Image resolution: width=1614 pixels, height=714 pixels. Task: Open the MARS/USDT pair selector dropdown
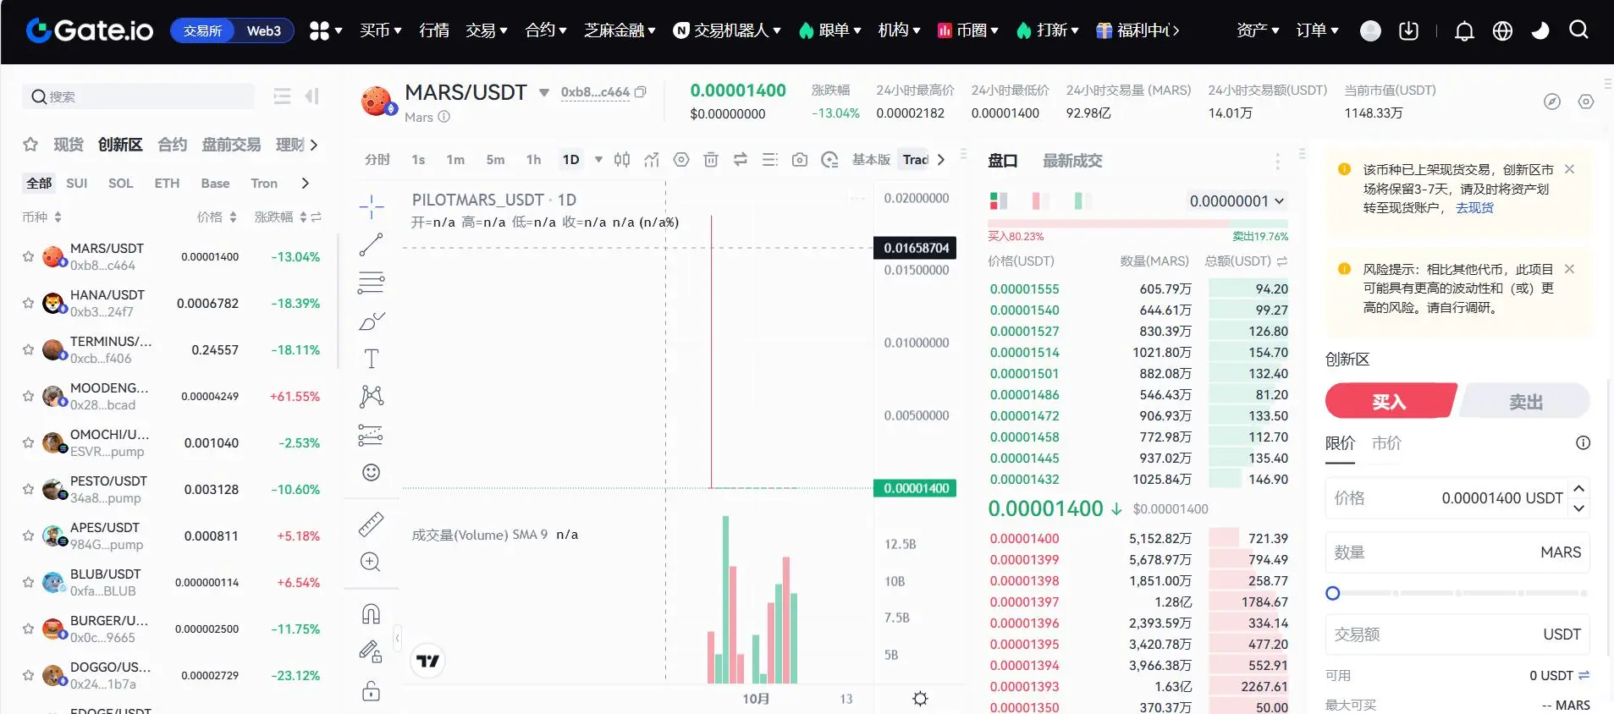pos(544,92)
